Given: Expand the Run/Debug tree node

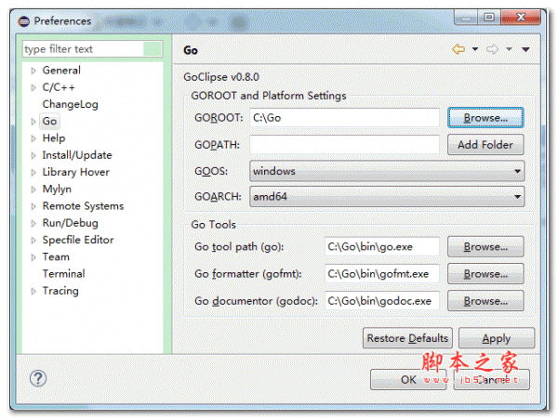Looking at the screenshot, I should click(34, 223).
